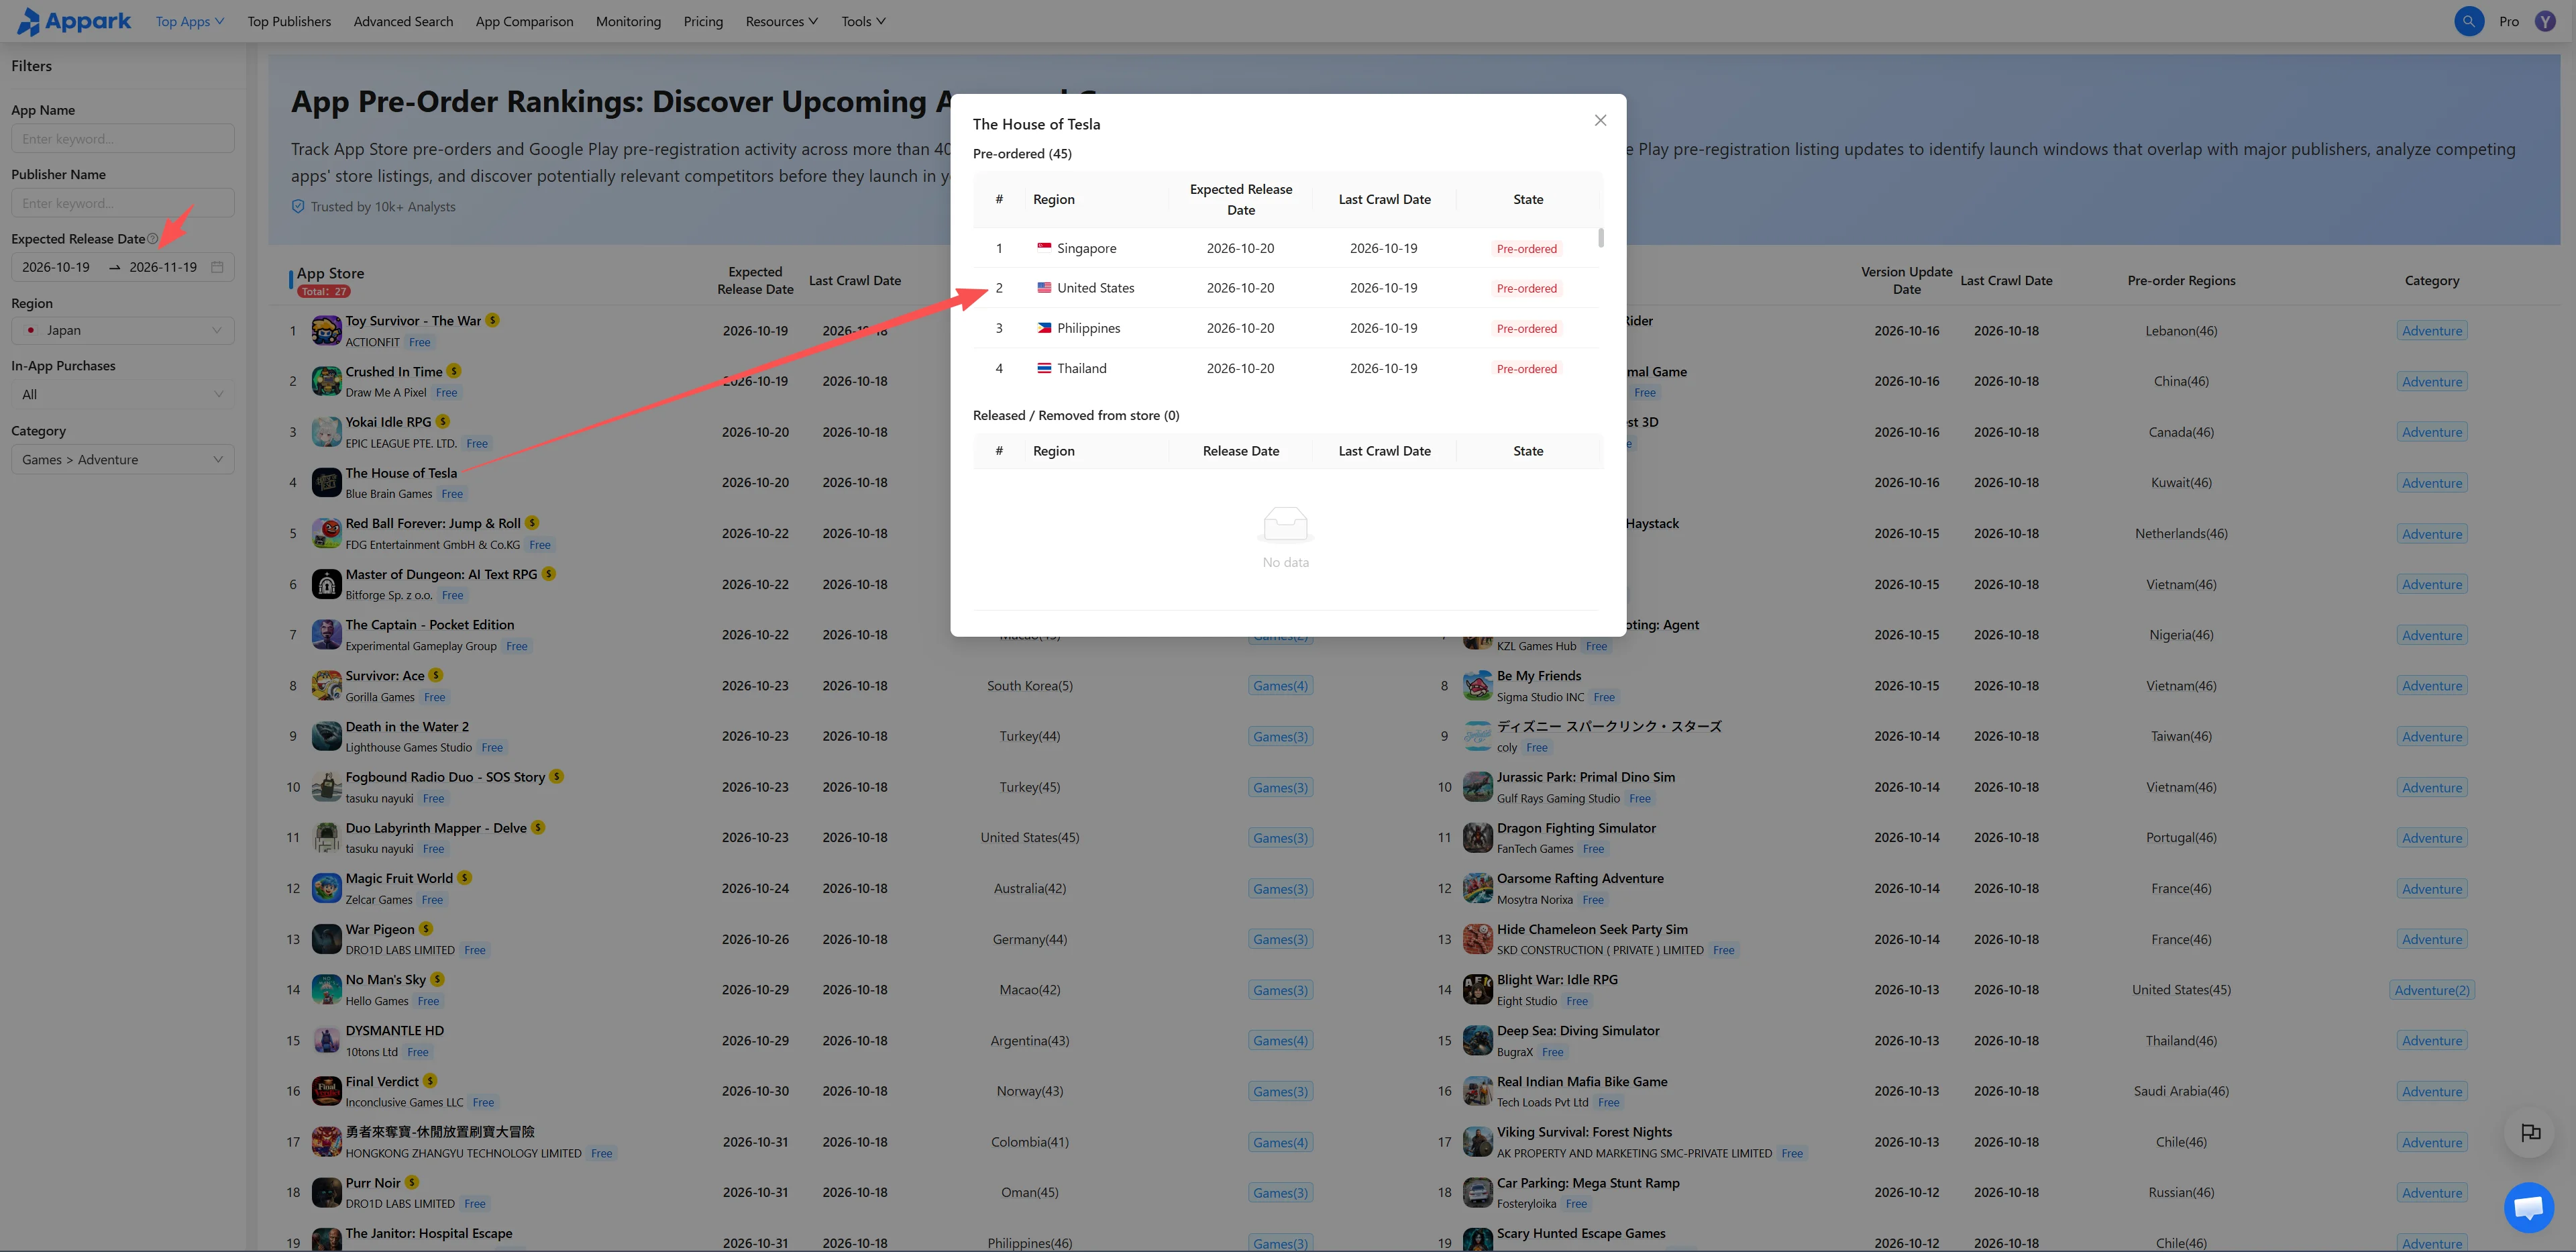
Task: Select the United States row in dialog
Action: pyautogui.click(x=1286, y=288)
